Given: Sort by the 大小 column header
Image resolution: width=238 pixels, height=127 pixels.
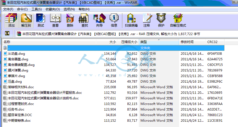Looking at the screenshot, I should point(107,42).
